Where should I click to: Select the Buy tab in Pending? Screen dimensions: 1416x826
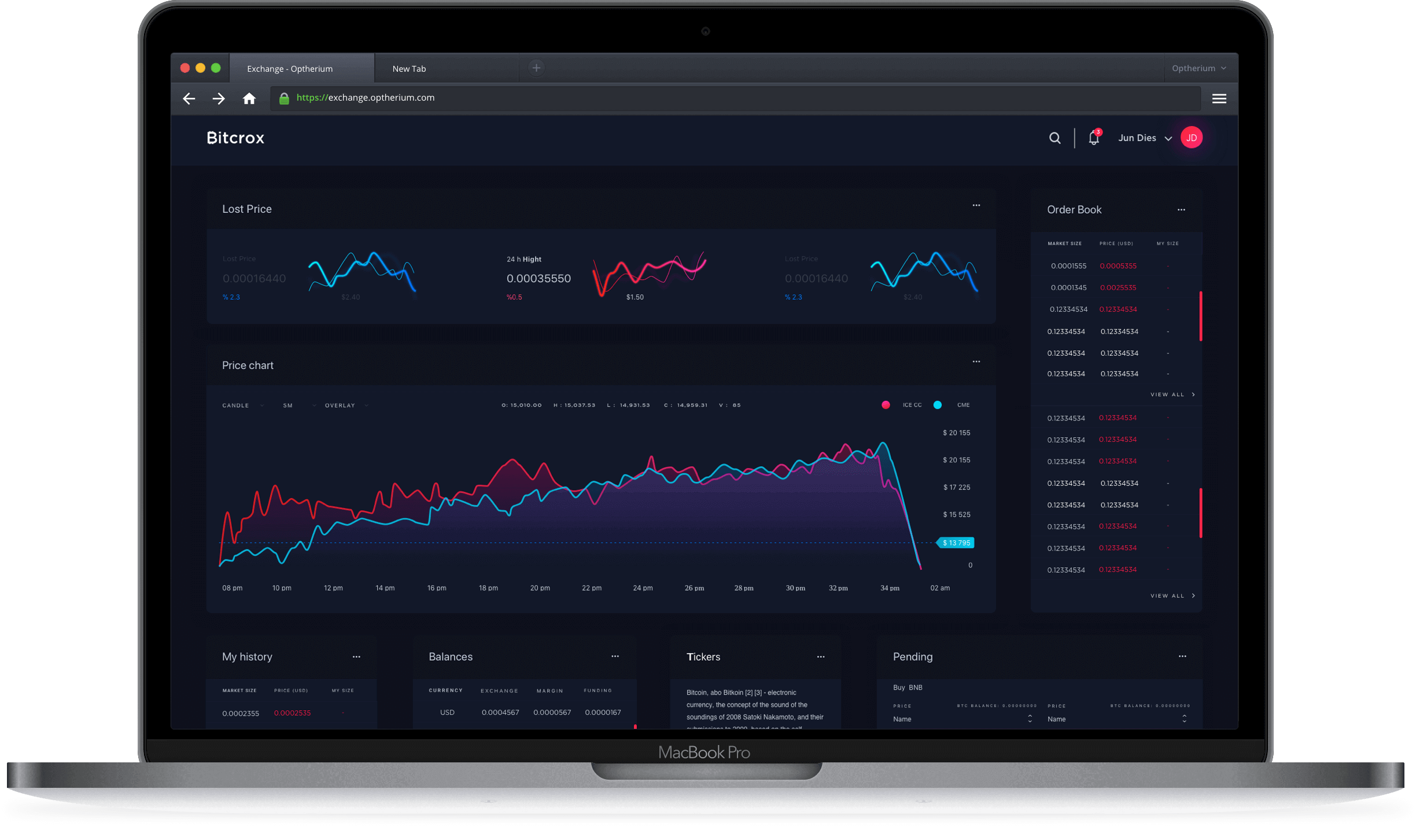point(899,688)
